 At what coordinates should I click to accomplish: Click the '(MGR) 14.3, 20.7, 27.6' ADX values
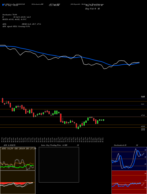point(31,24)
